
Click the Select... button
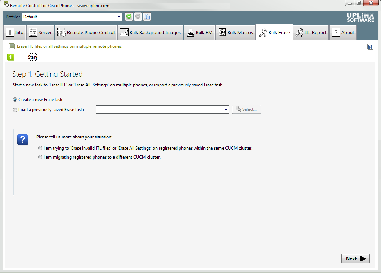247,109
